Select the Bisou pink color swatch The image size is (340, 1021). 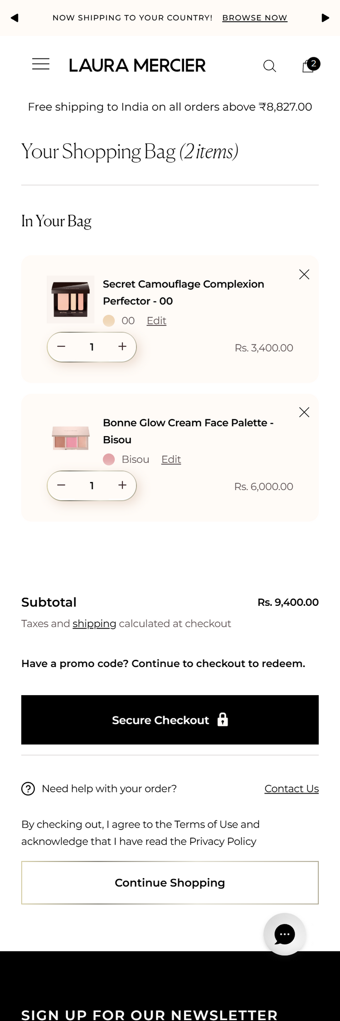[109, 459]
